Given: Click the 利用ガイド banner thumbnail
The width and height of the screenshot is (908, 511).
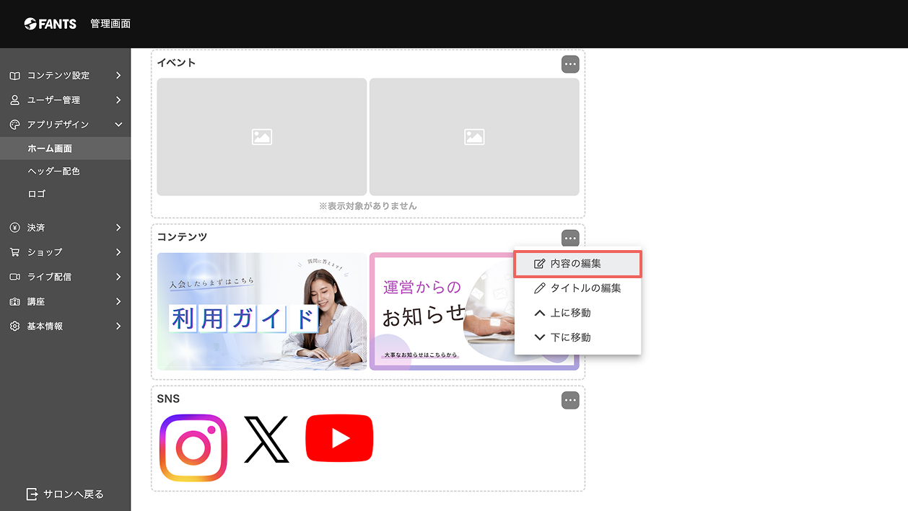Looking at the screenshot, I should pos(262,311).
